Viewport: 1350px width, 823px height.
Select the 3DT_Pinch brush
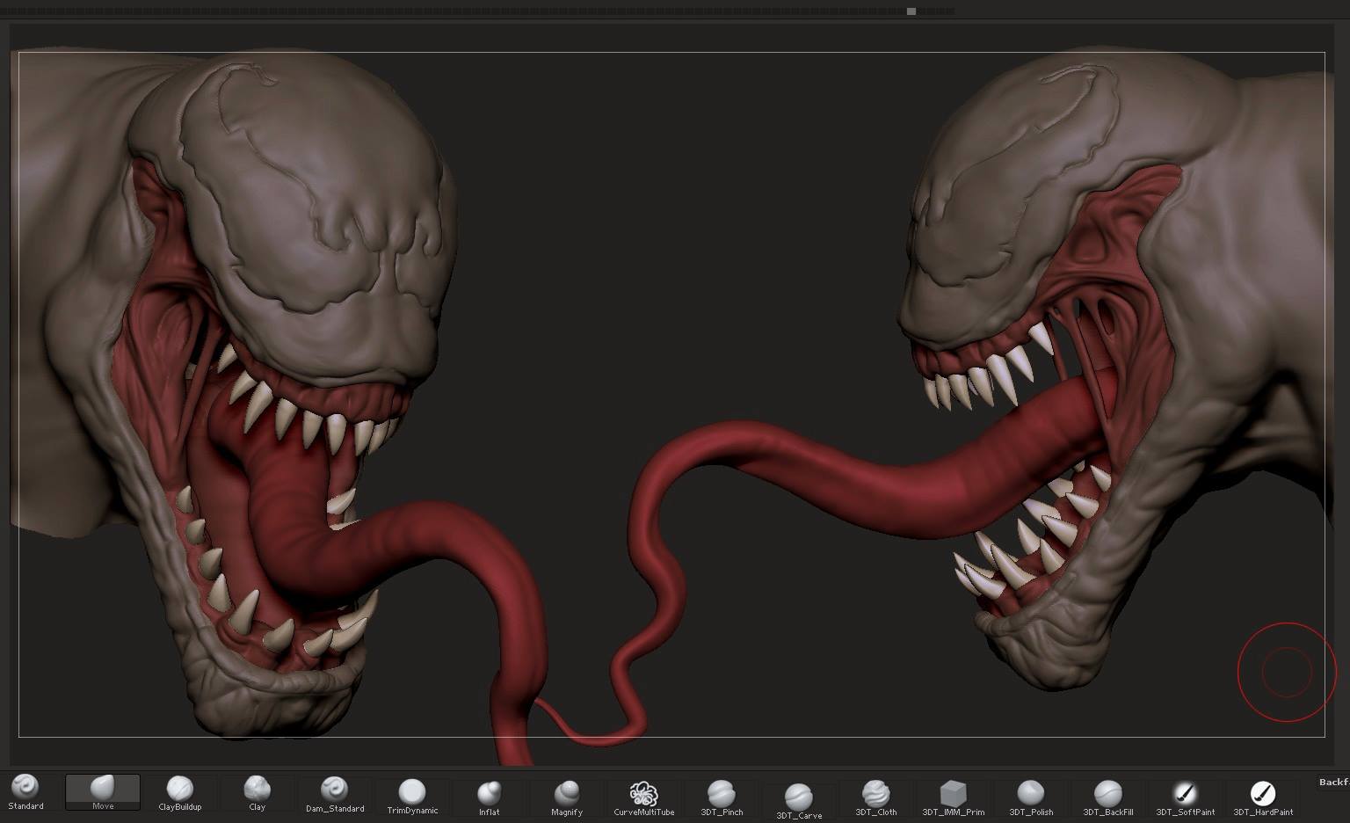[x=722, y=798]
